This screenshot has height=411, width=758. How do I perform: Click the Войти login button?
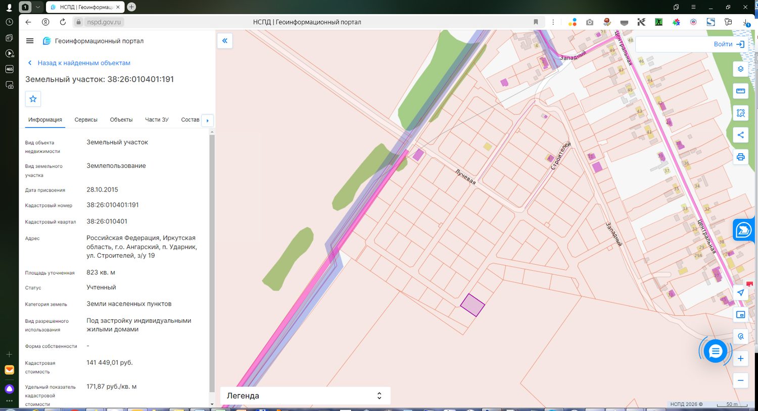coord(729,44)
